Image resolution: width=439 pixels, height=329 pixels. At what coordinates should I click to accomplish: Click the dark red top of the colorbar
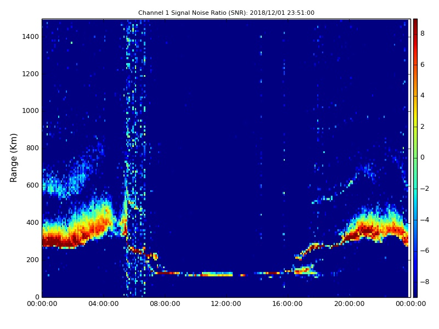(415, 23)
